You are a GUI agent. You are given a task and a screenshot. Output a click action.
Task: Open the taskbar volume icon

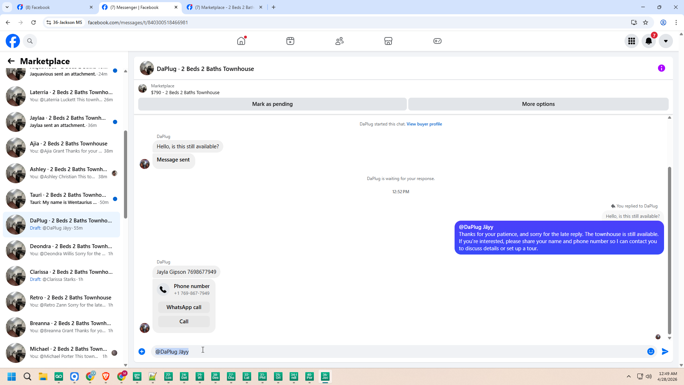tap(649, 376)
